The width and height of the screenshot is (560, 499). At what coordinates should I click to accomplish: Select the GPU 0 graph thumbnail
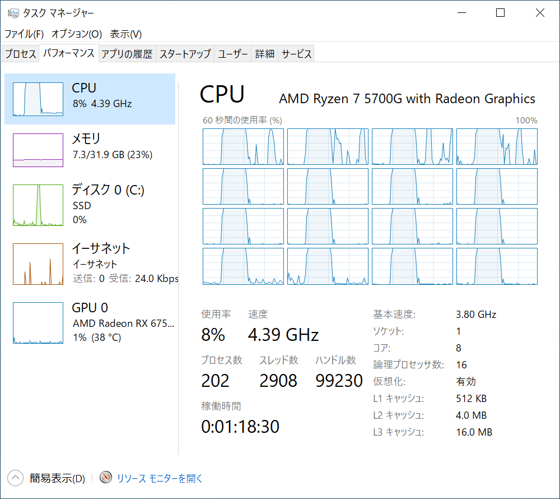[38, 323]
